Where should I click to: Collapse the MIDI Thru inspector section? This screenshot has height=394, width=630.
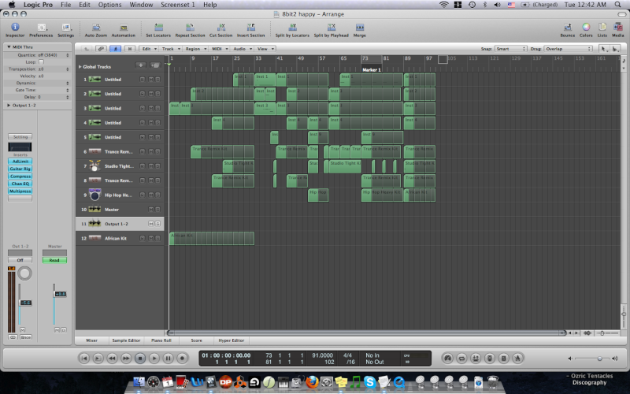coord(9,47)
